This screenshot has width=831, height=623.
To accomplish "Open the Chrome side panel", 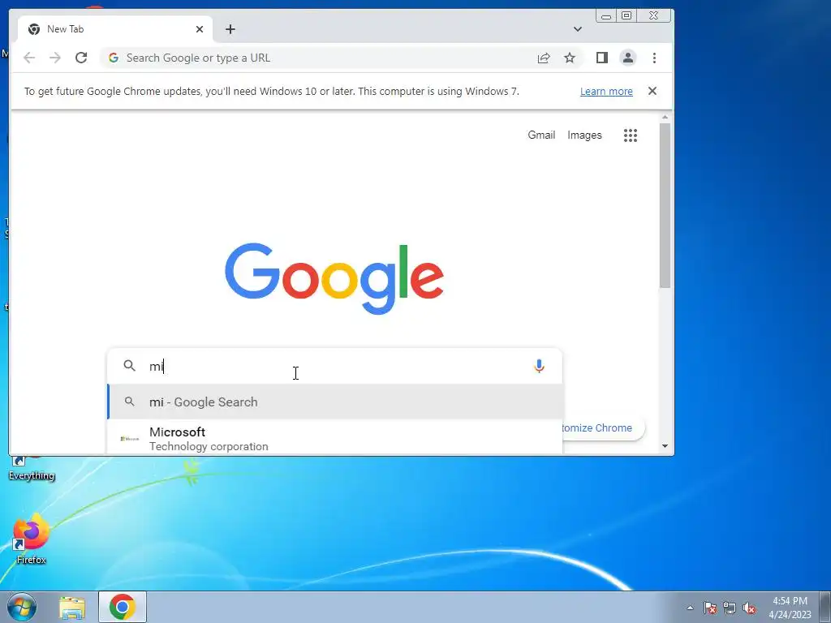I will tap(602, 58).
